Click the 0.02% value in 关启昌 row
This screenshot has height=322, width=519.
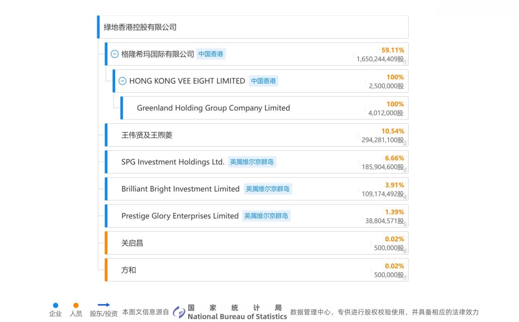pos(395,239)
